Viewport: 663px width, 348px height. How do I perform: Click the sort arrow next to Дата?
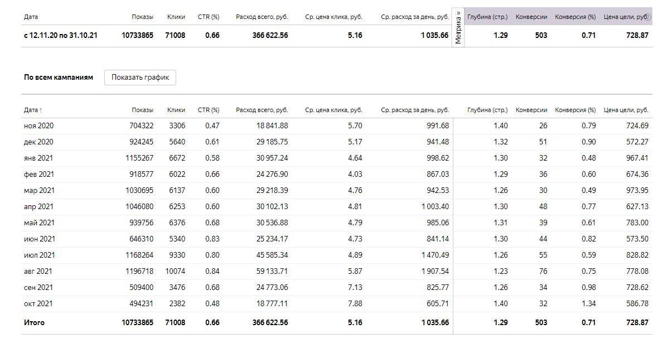(x=41, y=110)
